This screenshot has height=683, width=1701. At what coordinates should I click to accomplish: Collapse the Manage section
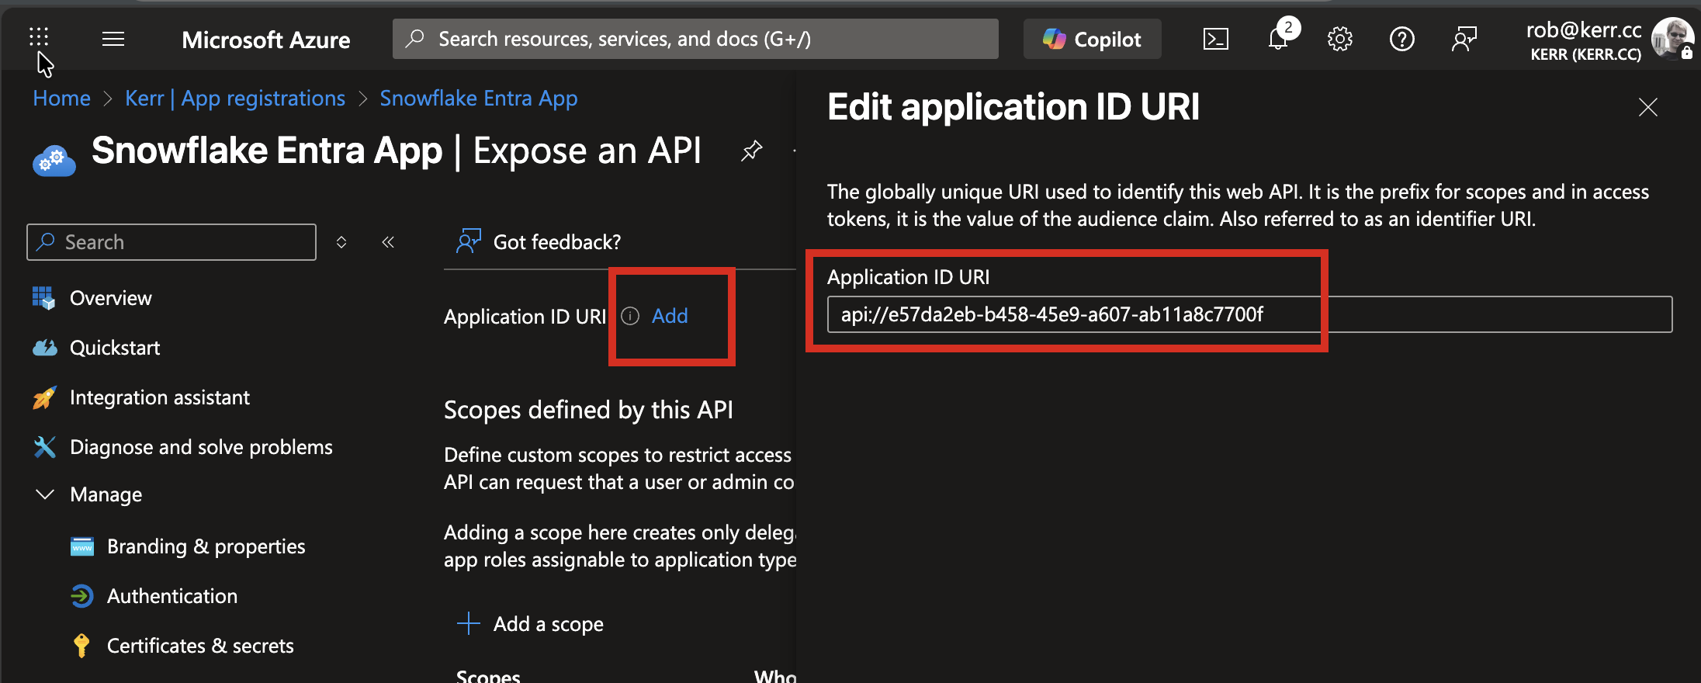[x=46, y=494]
